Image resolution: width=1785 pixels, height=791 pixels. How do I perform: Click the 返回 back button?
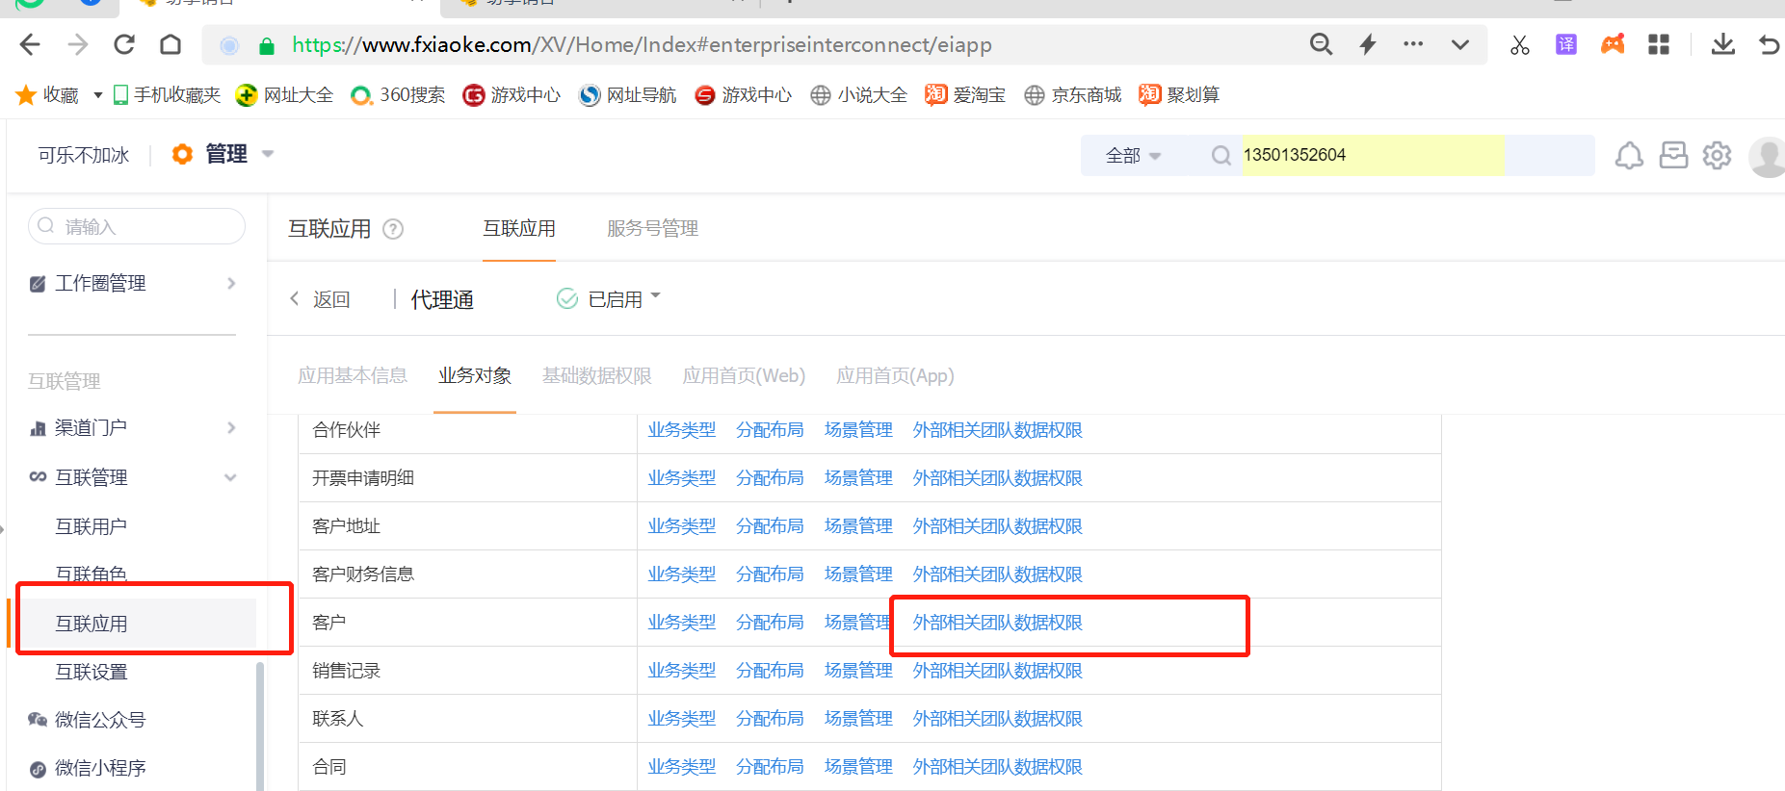coord(321,299)
